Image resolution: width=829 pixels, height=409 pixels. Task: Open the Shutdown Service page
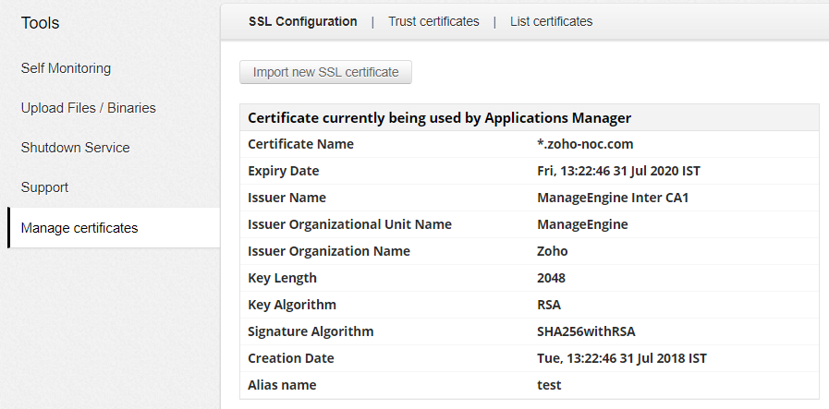[75, 148]
